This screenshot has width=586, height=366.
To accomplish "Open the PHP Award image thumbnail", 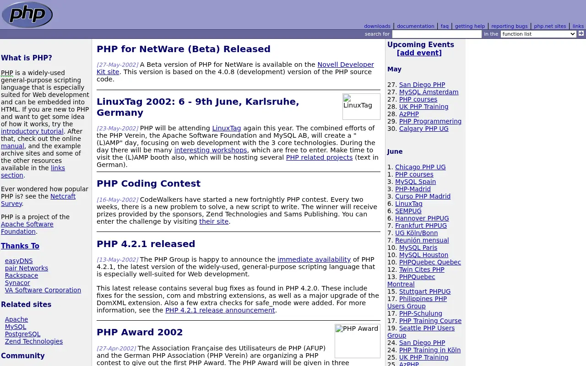I will [358, 341].
